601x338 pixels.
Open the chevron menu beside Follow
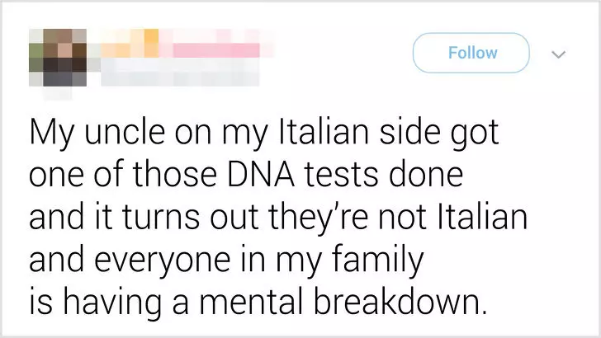pyautogui.click(x=558, y=54)
